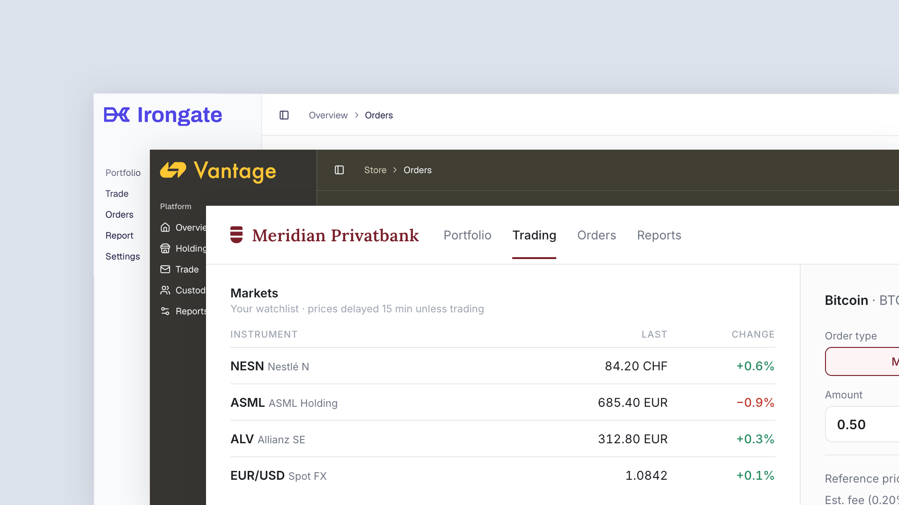Click the Irongate logo icon
899x505 pixels.
(x=117, y=115)
